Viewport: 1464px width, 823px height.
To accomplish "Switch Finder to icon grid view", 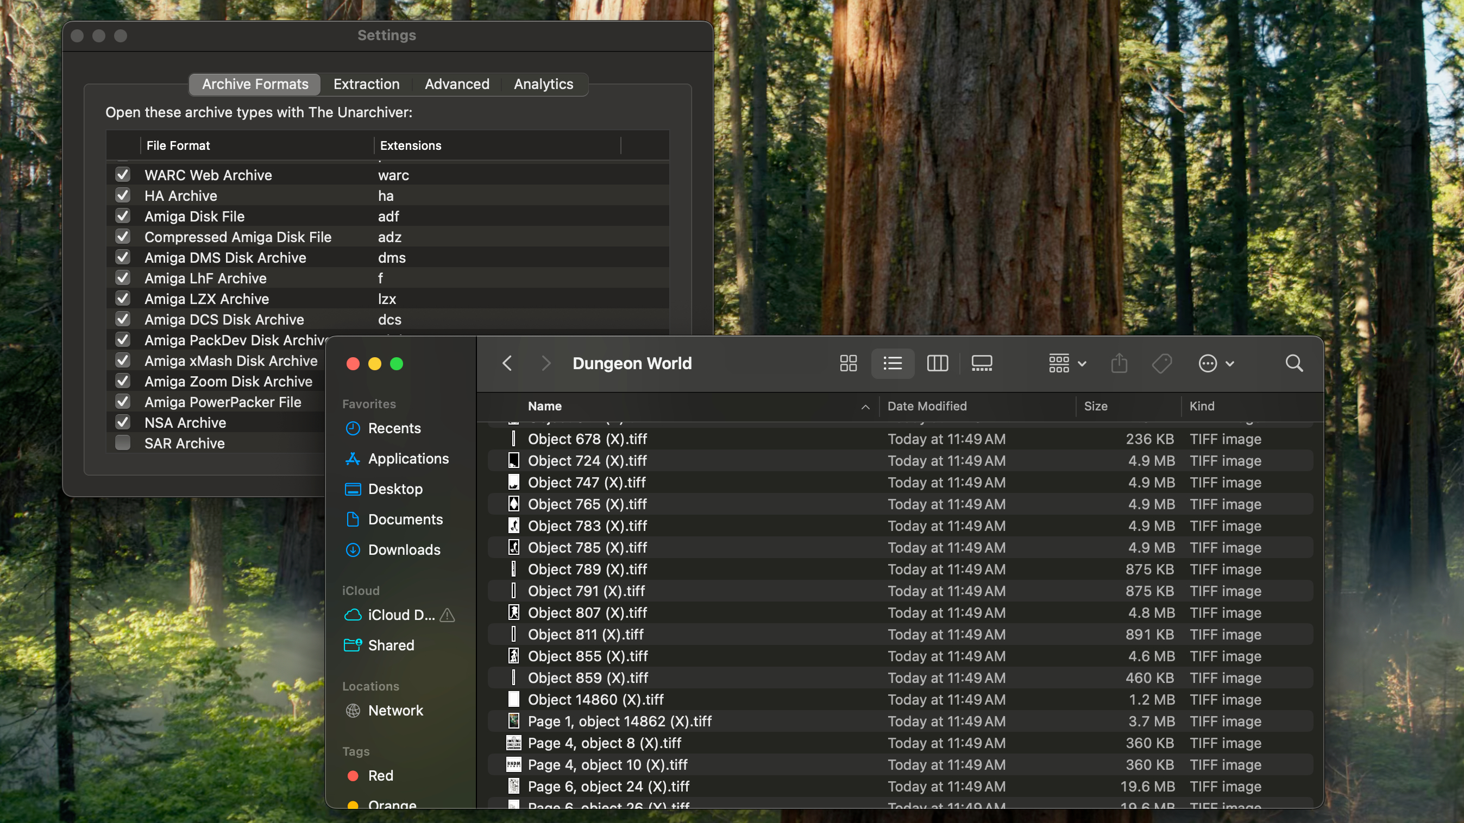I will click(x=848, y=364).
